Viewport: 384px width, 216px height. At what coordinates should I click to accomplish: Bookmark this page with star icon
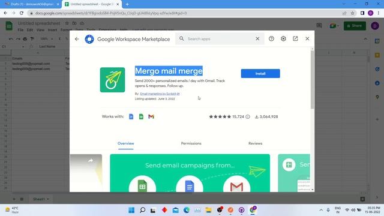point(353,13)
